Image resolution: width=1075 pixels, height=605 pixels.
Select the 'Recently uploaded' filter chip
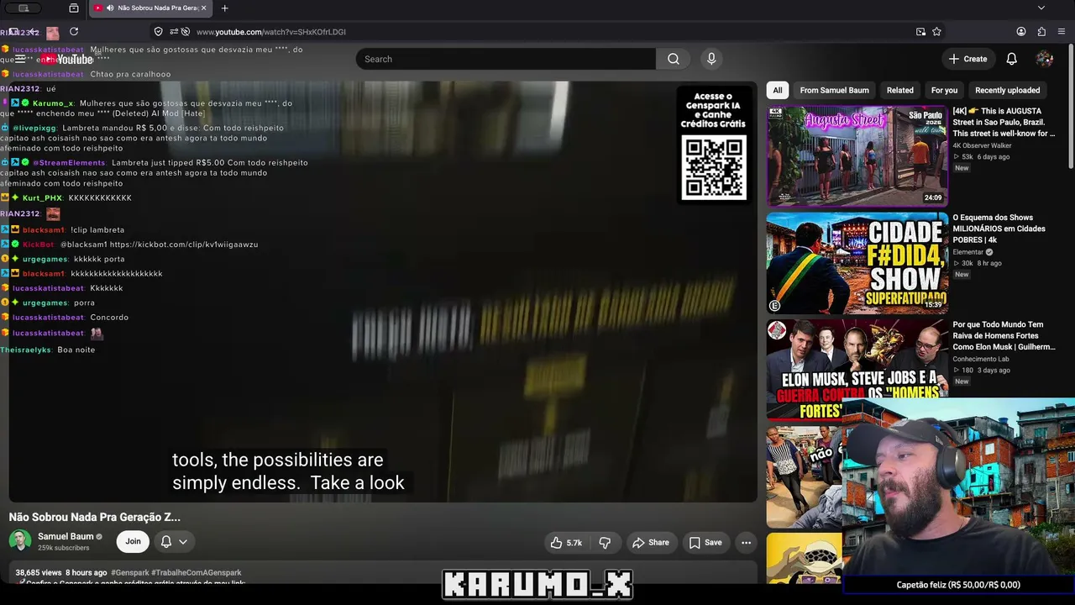[1008, 90]
